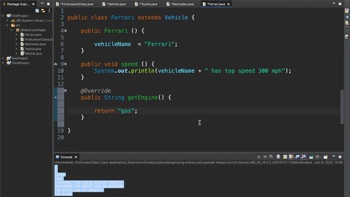Expand Vehicle.java in Package Explorer
The height and width of the screenshot is (197, 350).
[16, 54]
